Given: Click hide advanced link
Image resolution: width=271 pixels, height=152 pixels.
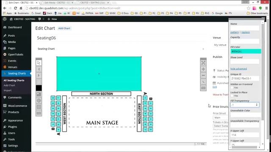Looking at the screenshot, I should point(238,69).
